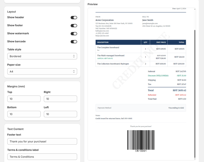Image resolution: width=204 pixels, height=162 pixels.
Task: Focus the Footer text input
Action: [x=42, y=141]
